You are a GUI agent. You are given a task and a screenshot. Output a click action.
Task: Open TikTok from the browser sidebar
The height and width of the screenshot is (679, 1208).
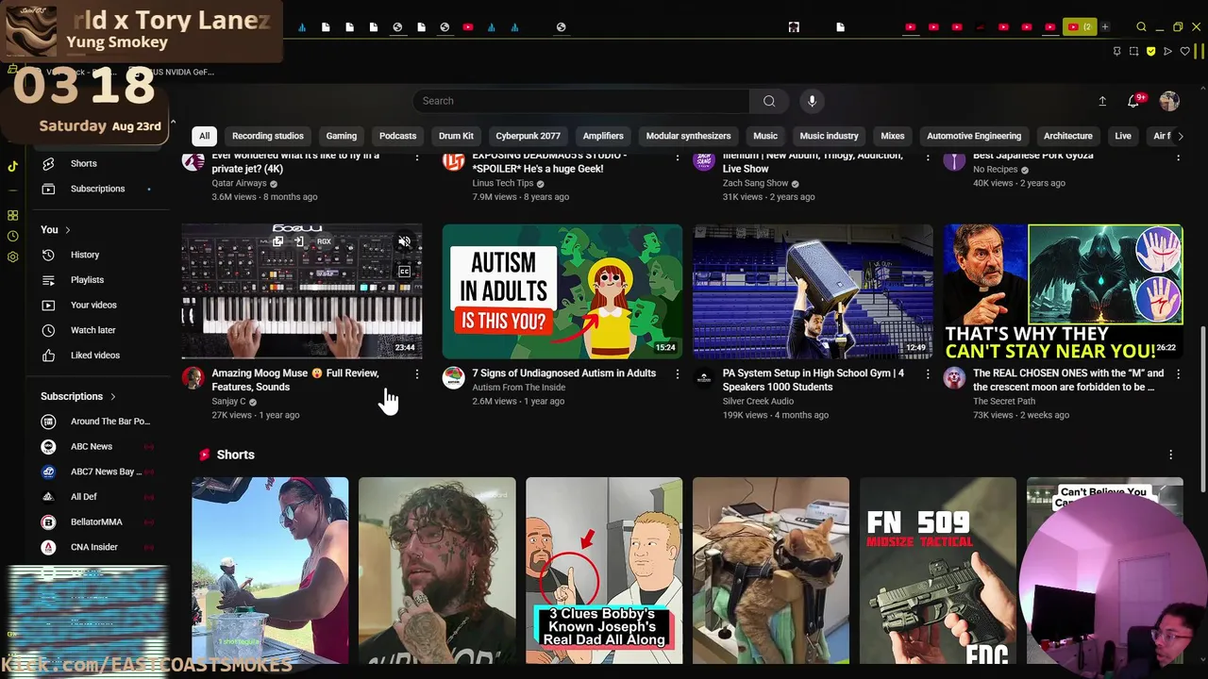click(12, 166)
